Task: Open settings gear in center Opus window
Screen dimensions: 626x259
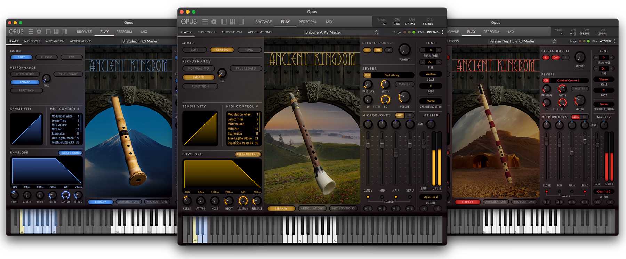Action: (x=214, y=22)
